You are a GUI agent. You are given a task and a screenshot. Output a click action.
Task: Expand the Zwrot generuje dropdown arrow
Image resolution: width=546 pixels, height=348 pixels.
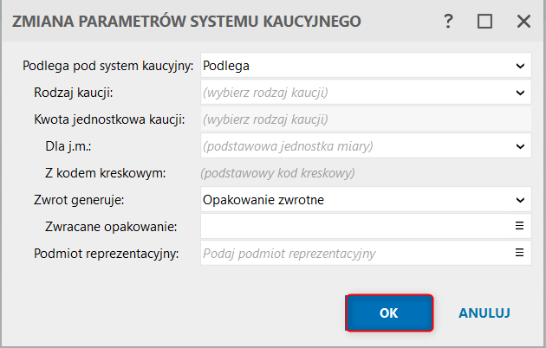point(520,199)
